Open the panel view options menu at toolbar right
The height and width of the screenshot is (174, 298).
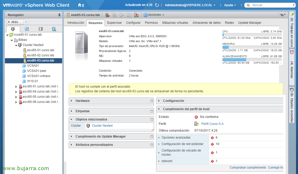pyautogui.click(x=283, y=15)
